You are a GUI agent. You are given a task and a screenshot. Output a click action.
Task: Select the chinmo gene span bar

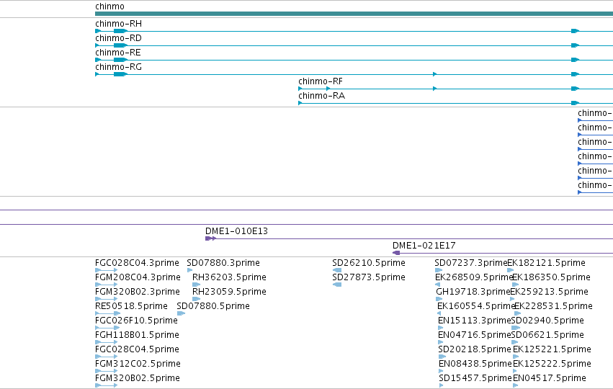[354, 14]
